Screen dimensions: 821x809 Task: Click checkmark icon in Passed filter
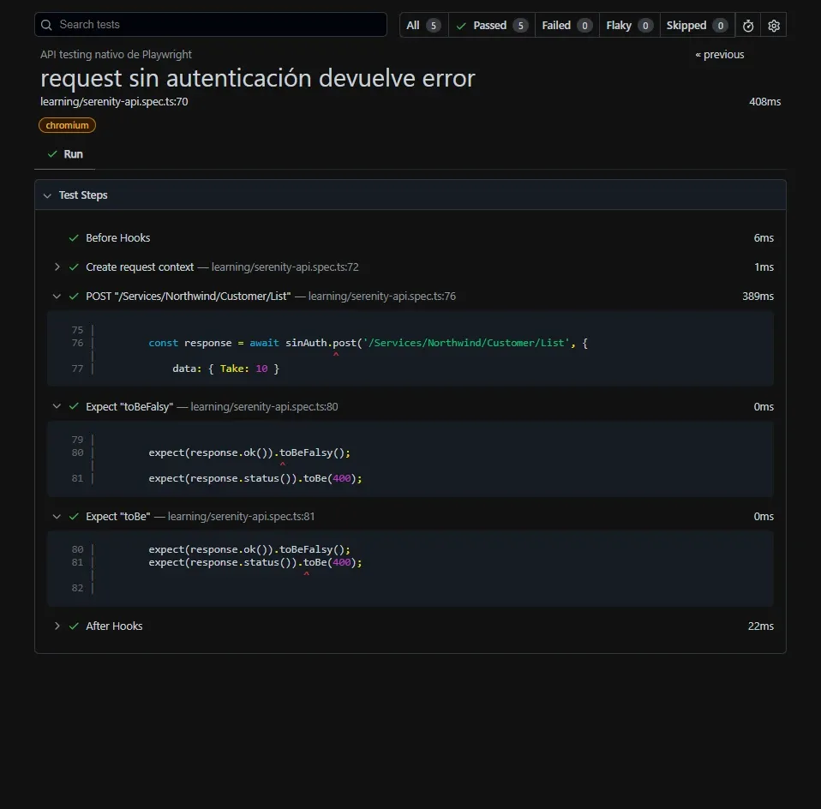click(461, 26)
